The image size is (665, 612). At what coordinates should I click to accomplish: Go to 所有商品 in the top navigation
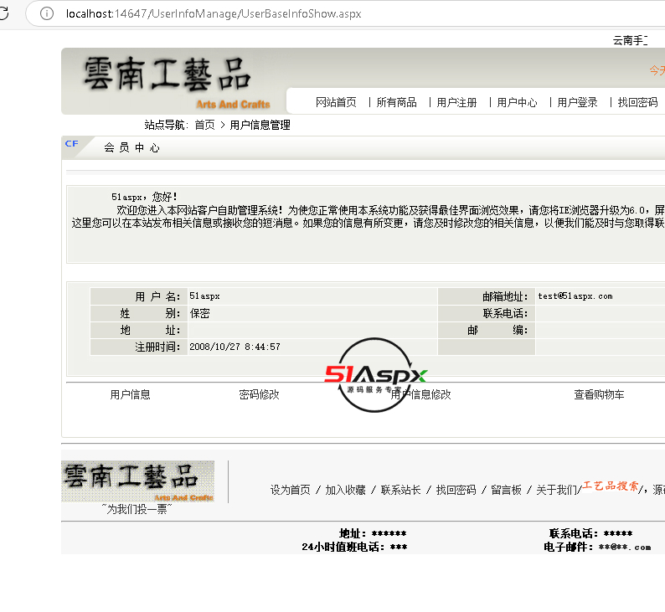pos(396,102)
